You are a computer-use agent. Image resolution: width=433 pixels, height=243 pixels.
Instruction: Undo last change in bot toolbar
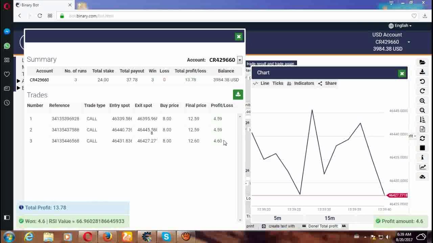point(422,81)
